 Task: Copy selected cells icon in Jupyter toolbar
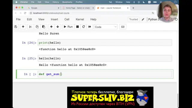37,27
